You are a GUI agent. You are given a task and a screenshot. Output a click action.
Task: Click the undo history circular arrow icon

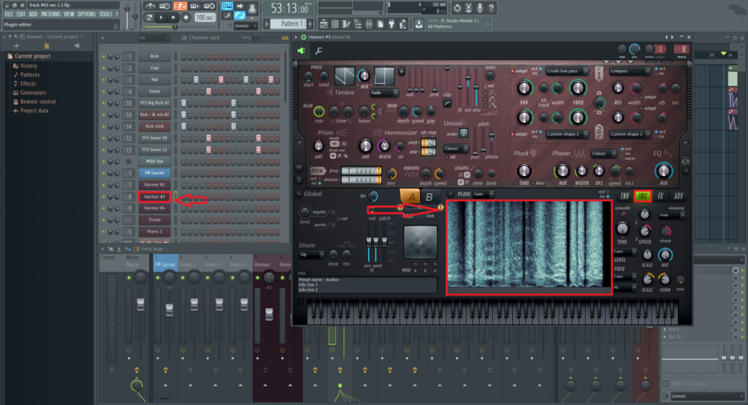(457, 7)
